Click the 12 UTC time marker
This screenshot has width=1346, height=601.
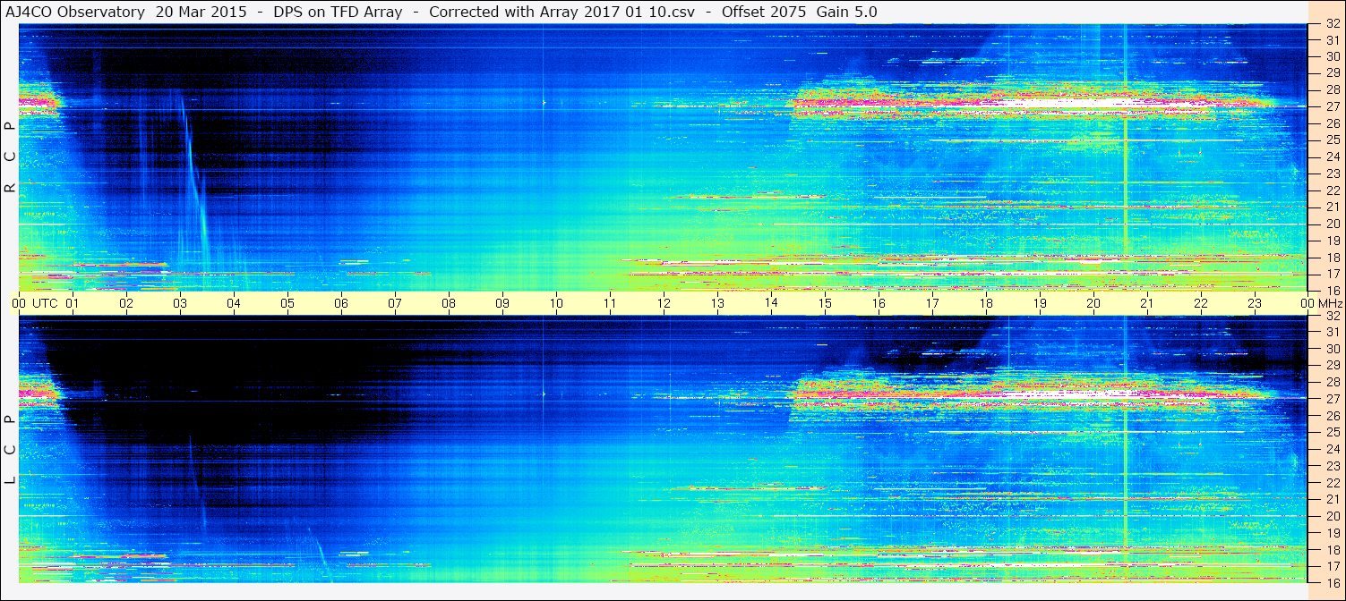664,303
